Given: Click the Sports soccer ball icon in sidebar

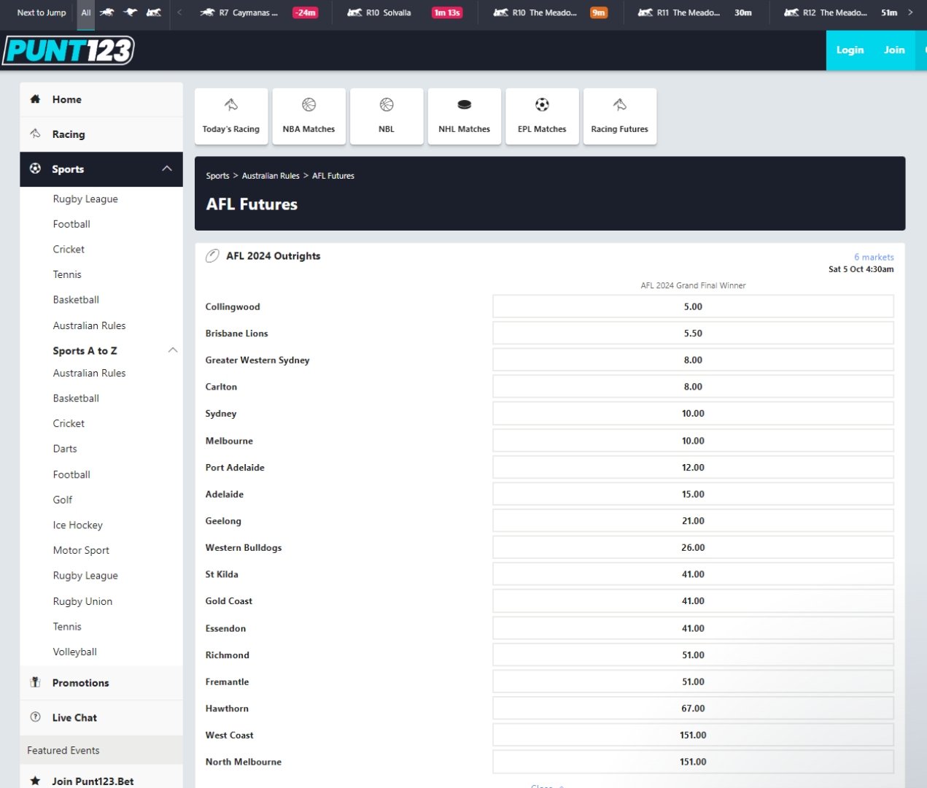Looking at the screenshot, I should tap(35, 169).
